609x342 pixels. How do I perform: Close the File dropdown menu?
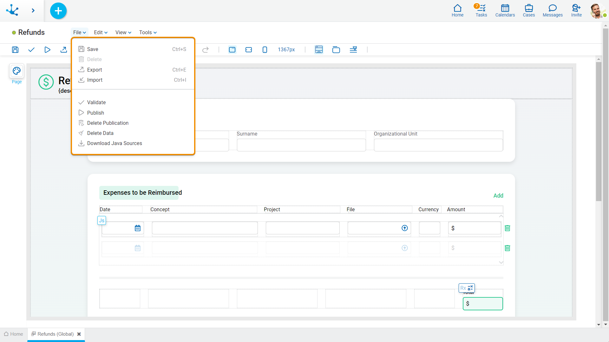[x=79, y=32]
